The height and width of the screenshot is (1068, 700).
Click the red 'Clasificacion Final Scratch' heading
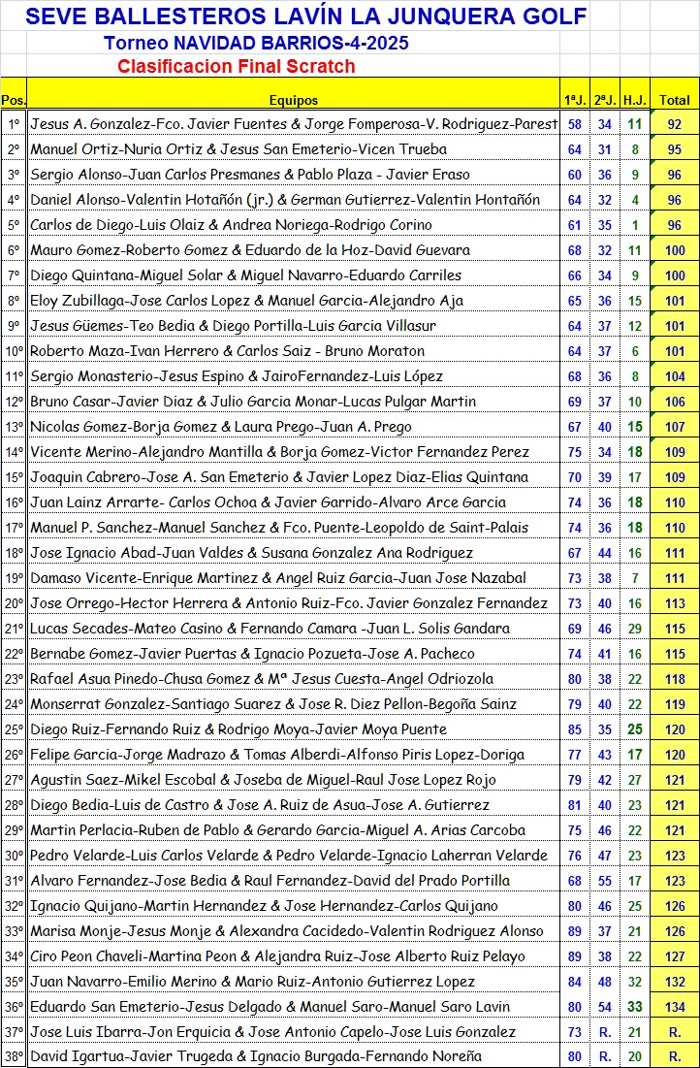[x=237, y=67]
